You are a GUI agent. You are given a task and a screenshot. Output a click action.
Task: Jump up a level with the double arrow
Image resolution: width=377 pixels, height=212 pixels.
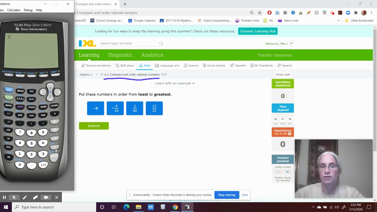click(287, 172)
